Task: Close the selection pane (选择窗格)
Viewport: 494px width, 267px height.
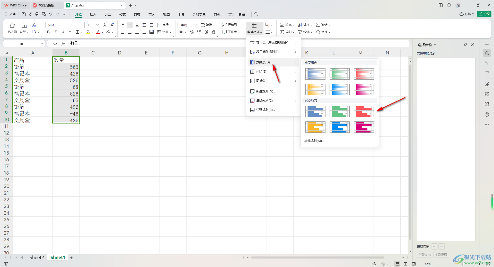Action: 472,45
